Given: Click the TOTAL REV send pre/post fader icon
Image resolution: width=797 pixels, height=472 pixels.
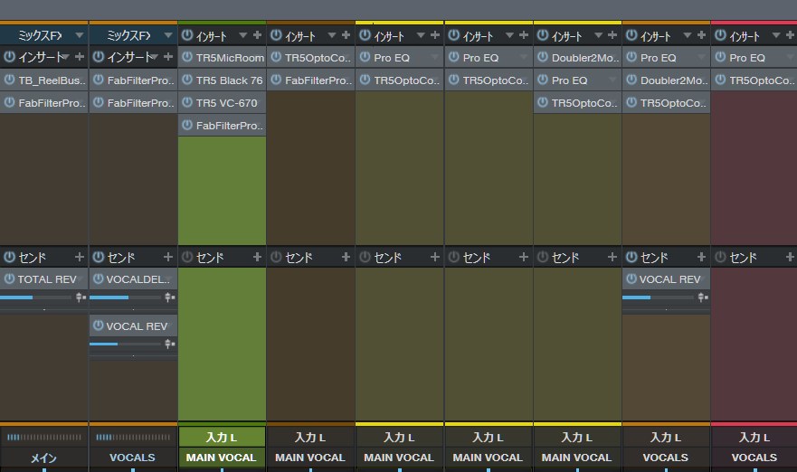Looking at the screenshot, I should (x=81, y=297).
